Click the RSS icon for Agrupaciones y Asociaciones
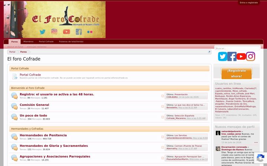This screenshot has width=267, height=166. (x=163, y=158)
